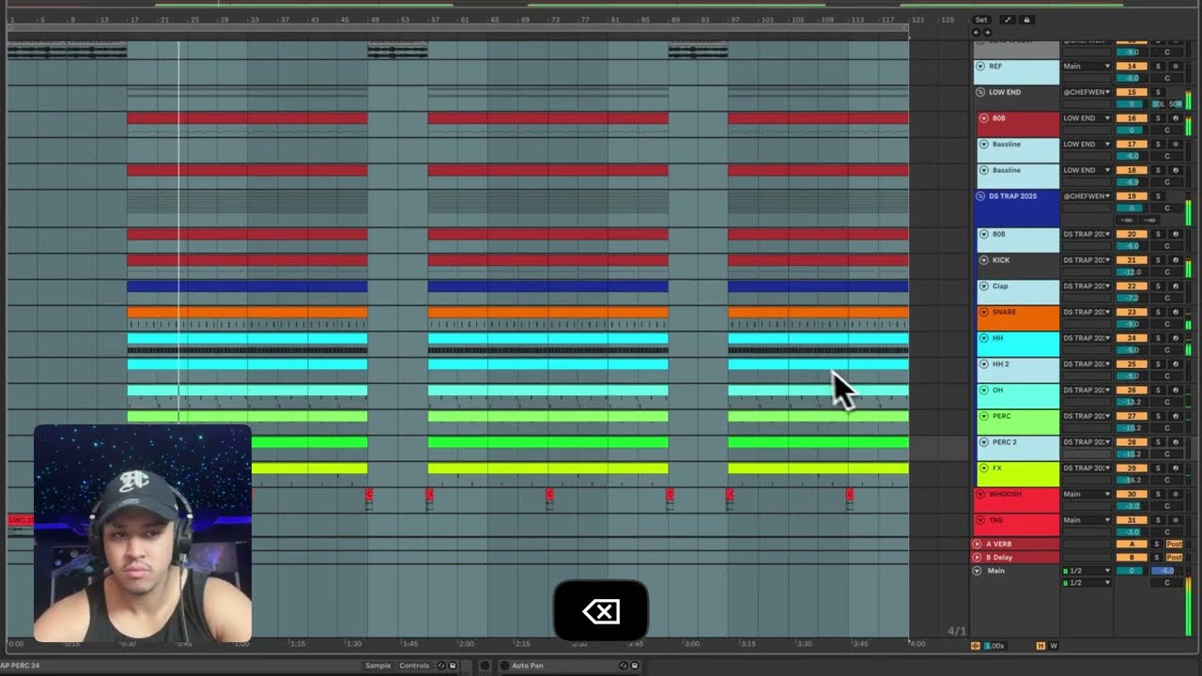Adjust FX track volume value -16.2
The width and height of the screenshot is (1202, 676).
pyautogui.click(x=1133, y=480)
